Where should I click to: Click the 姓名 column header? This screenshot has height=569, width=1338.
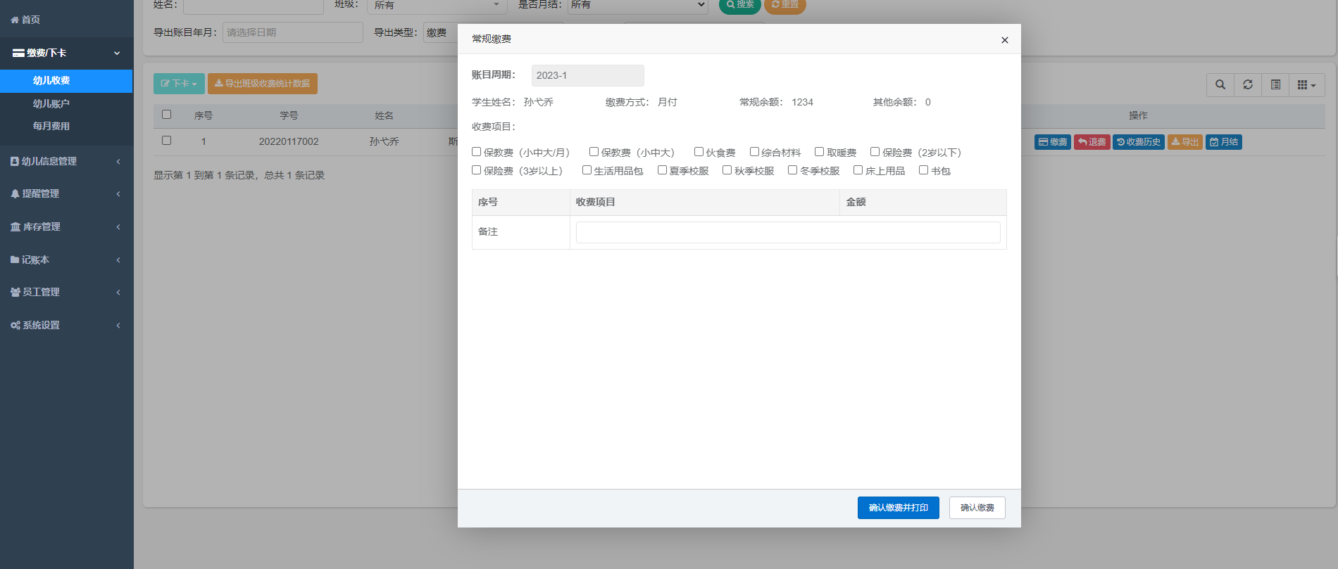(384, 115)
